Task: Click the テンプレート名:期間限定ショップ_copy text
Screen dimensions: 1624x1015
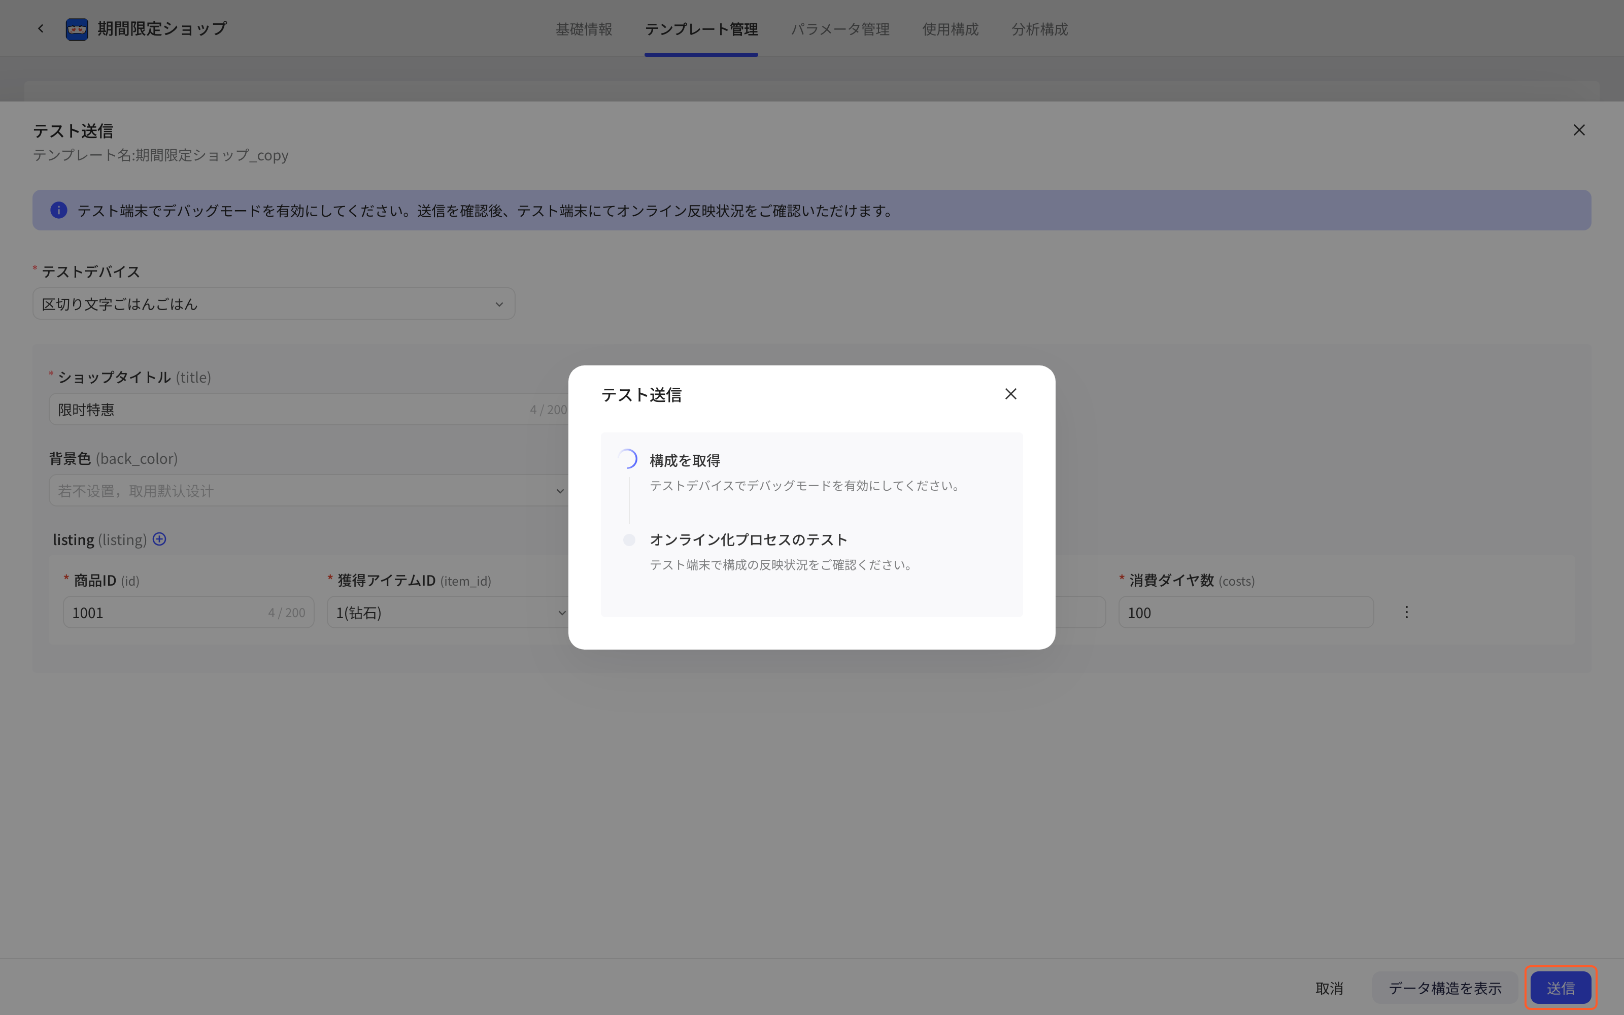Action: coord(160,155)
